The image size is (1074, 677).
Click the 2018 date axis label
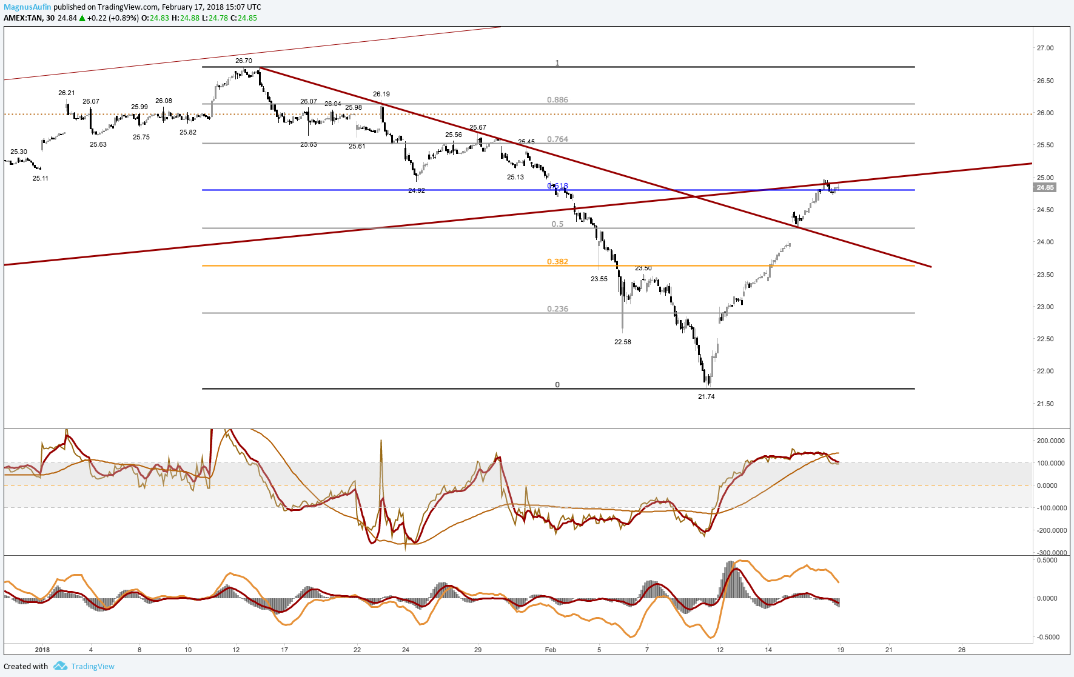[x=42, y=650]
